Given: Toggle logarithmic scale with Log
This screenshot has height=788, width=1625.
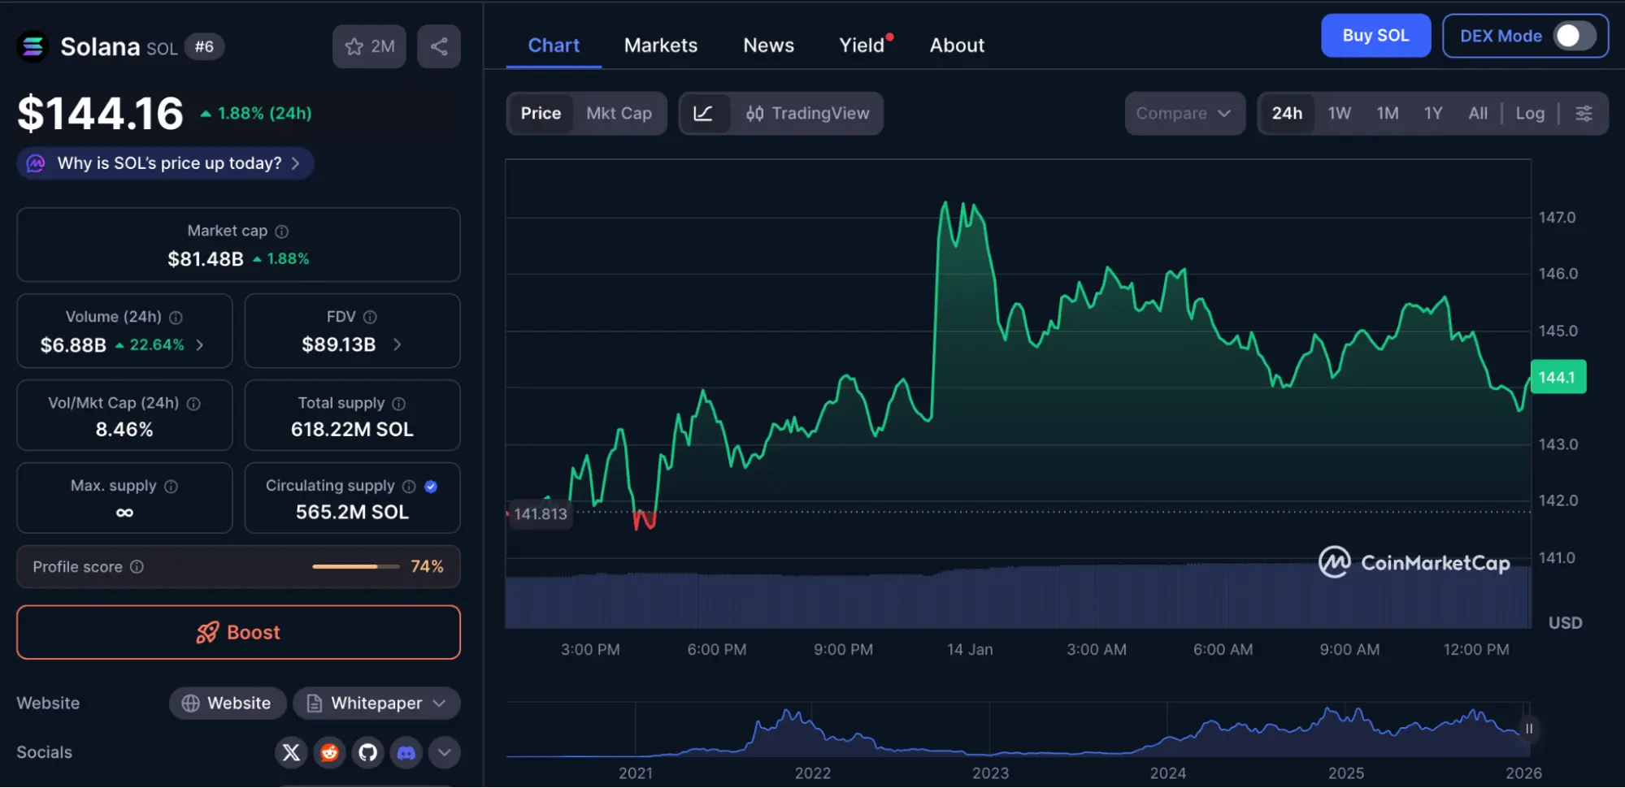Looking at the screenshot, I should coord(1530,113).
